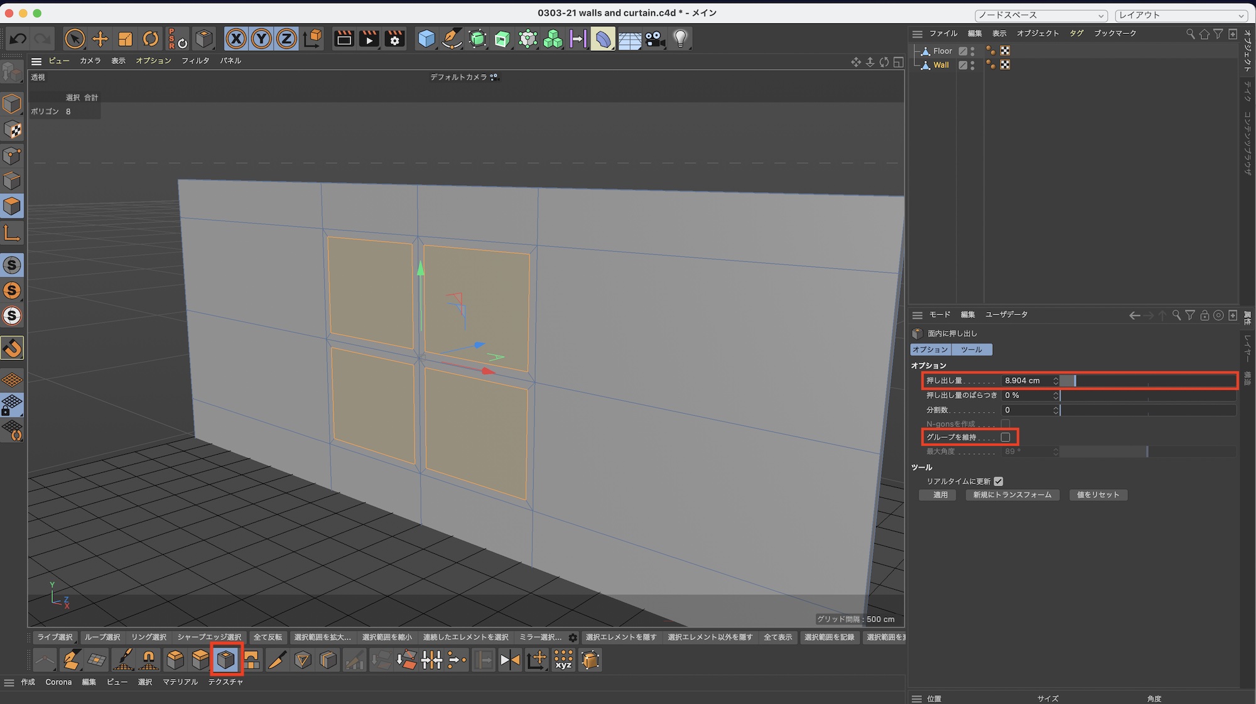Increment 押し出し量 stepper arrows

[x=1056, y=378]
